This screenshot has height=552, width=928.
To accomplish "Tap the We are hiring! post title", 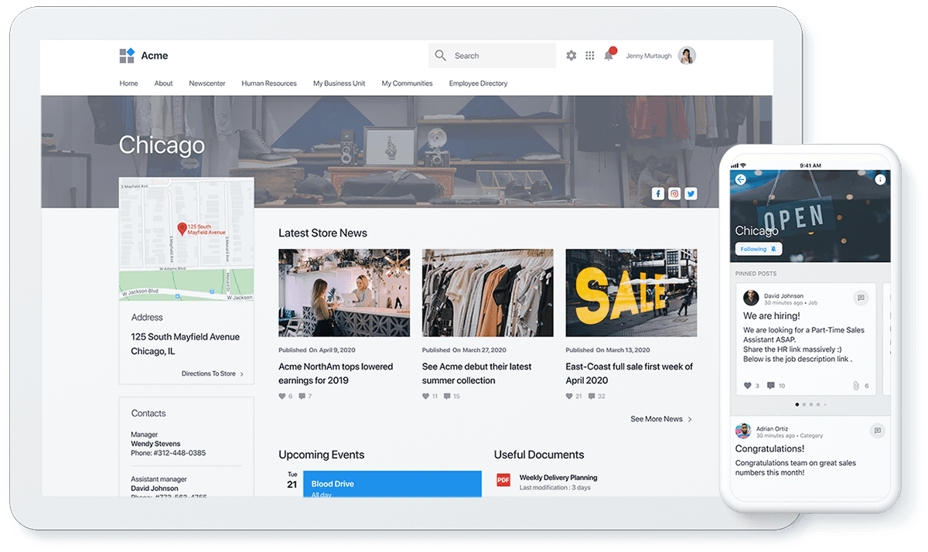I will click(x=772, y=316).
